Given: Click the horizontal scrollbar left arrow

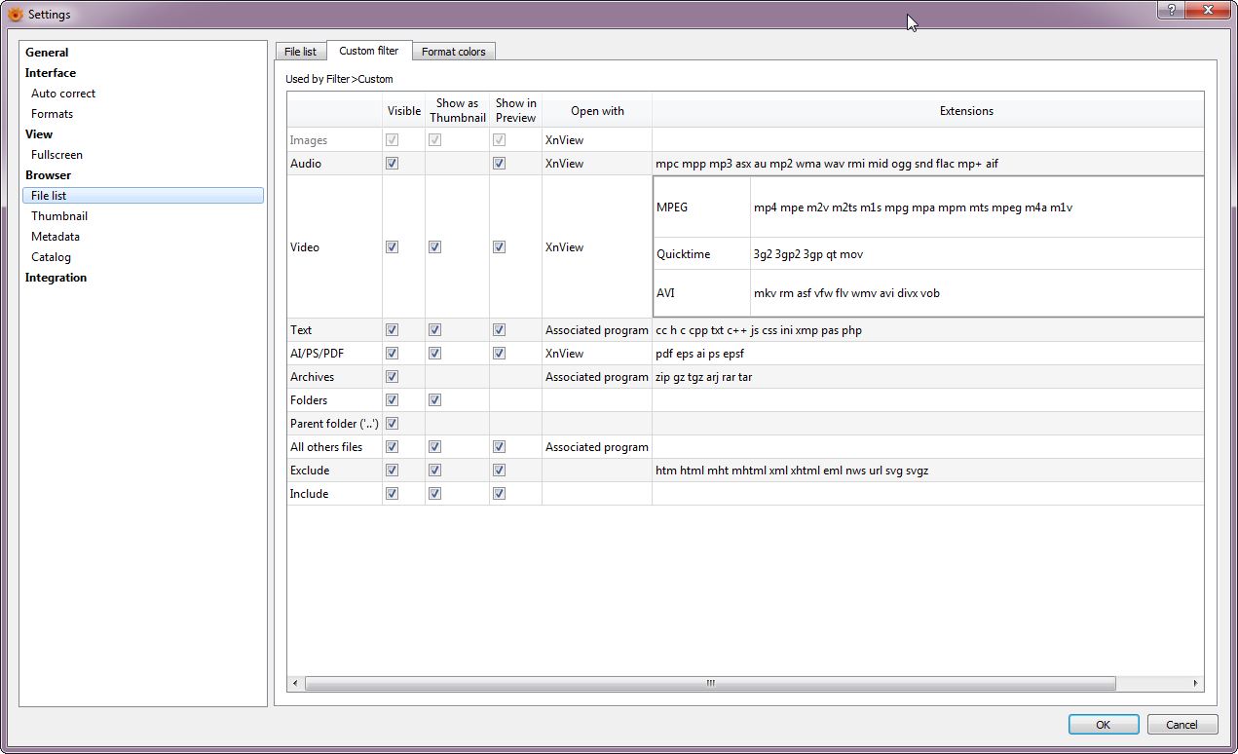Looking at the screenshot, I should pos(296,684).
